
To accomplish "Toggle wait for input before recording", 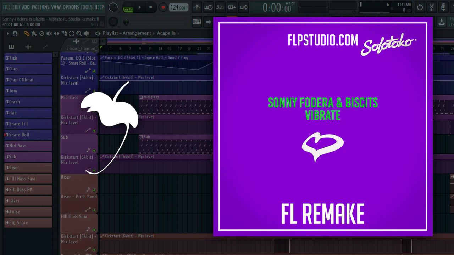I will click(209, 7).
